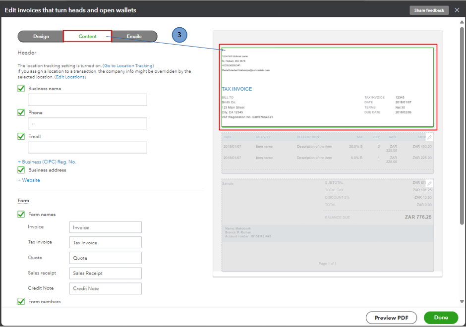Click the scrollbar down arrow
The image size is (466, 327).
coord(462,301)
